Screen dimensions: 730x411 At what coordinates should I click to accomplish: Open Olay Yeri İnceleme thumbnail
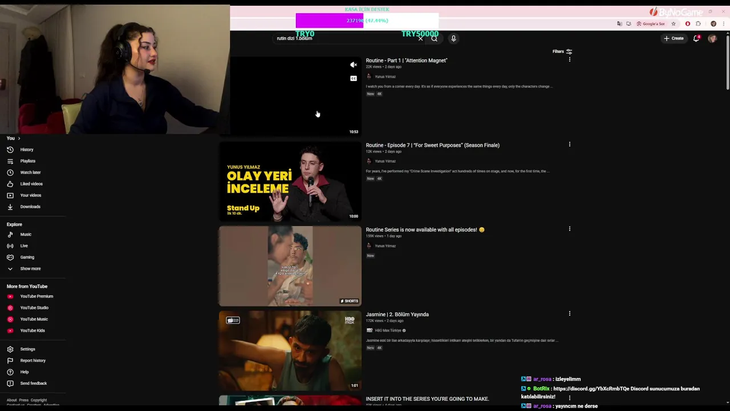click(290, 181)
